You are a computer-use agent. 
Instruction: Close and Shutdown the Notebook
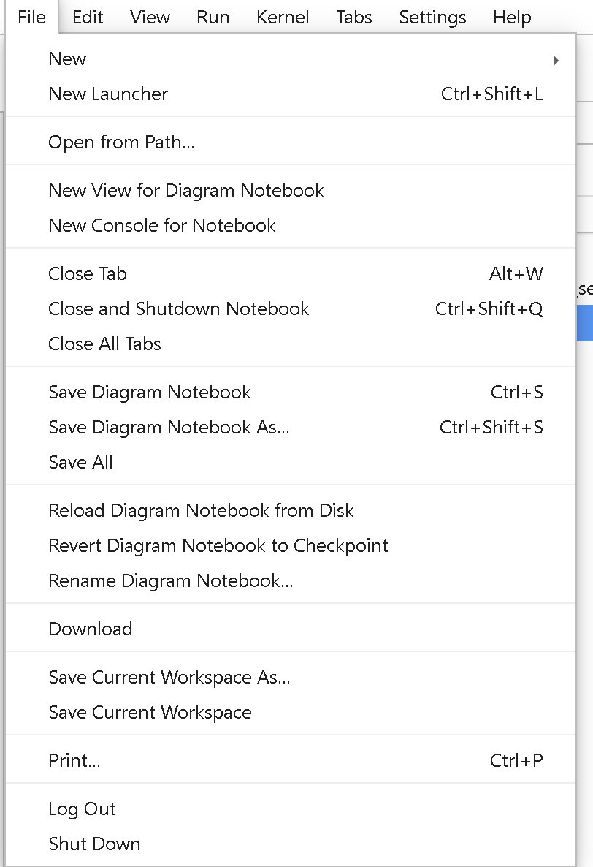[178, 308]
